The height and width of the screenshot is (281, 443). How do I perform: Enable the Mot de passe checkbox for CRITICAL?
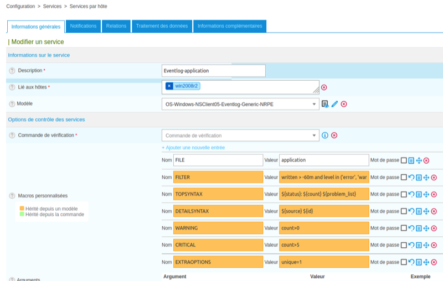[404, 245]
